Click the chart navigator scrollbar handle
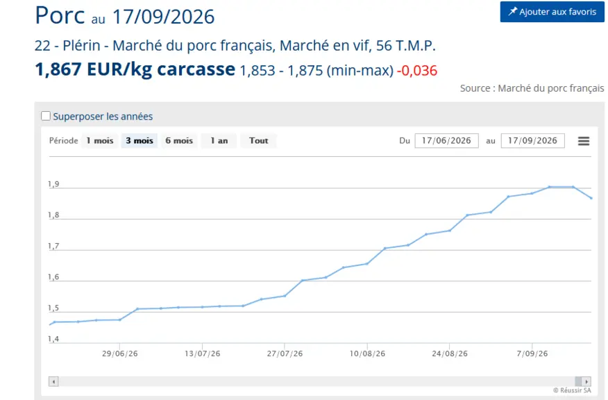Image resolution: width=608 pixels, height=400 pixels. pyautogui.click(x=578, y=381)
